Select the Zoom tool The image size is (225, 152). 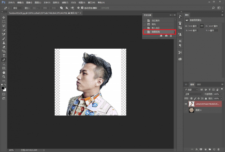(4, 77)
